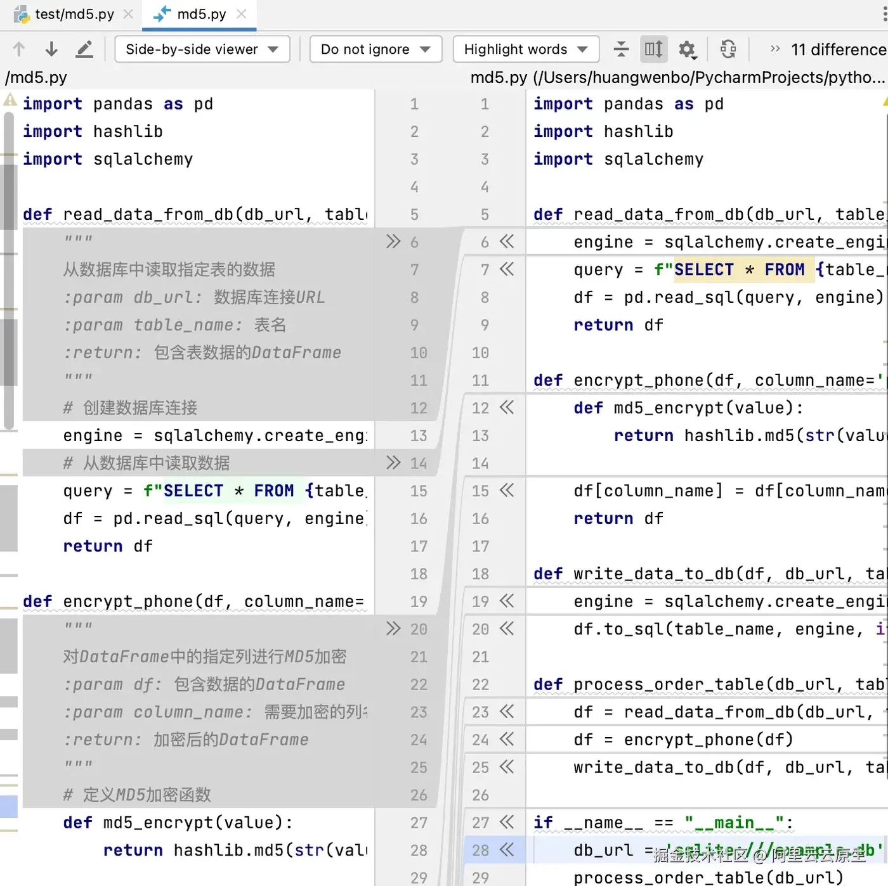Collapse unchanged fragments icon
This screenshot has height=886, width=888.
(x=622, y=49)
